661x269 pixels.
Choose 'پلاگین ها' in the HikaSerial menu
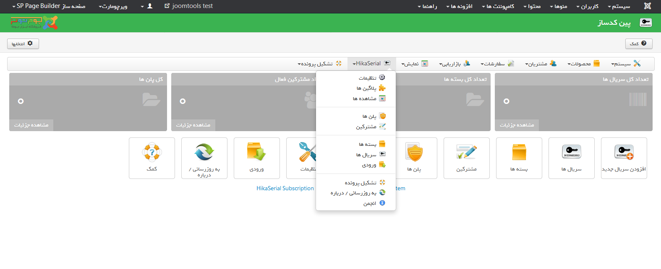(x=366, y=88)
